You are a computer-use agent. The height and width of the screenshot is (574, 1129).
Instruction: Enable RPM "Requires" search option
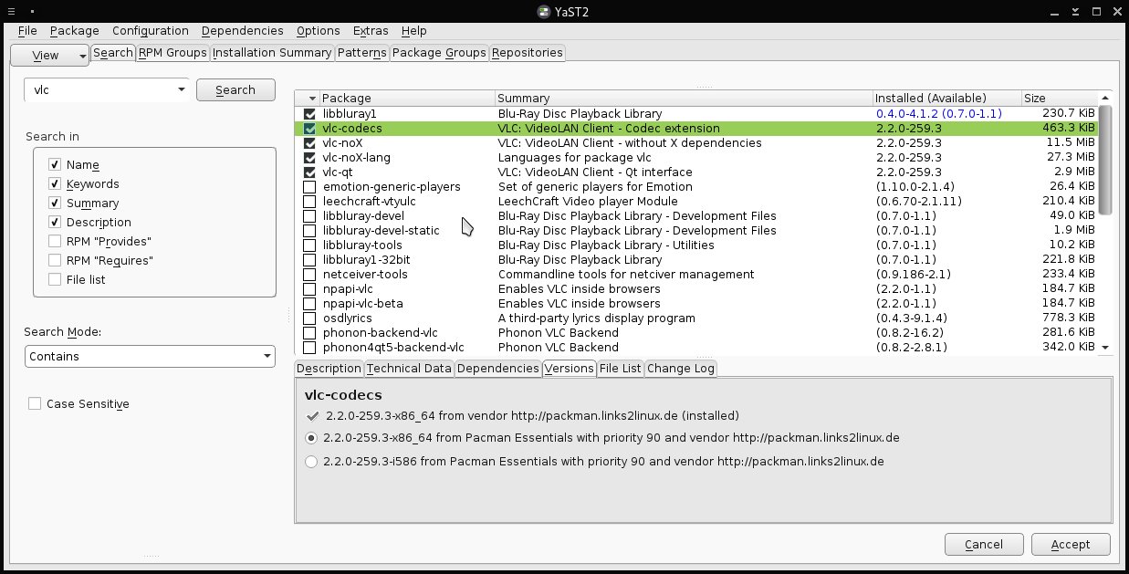point(55,261)
